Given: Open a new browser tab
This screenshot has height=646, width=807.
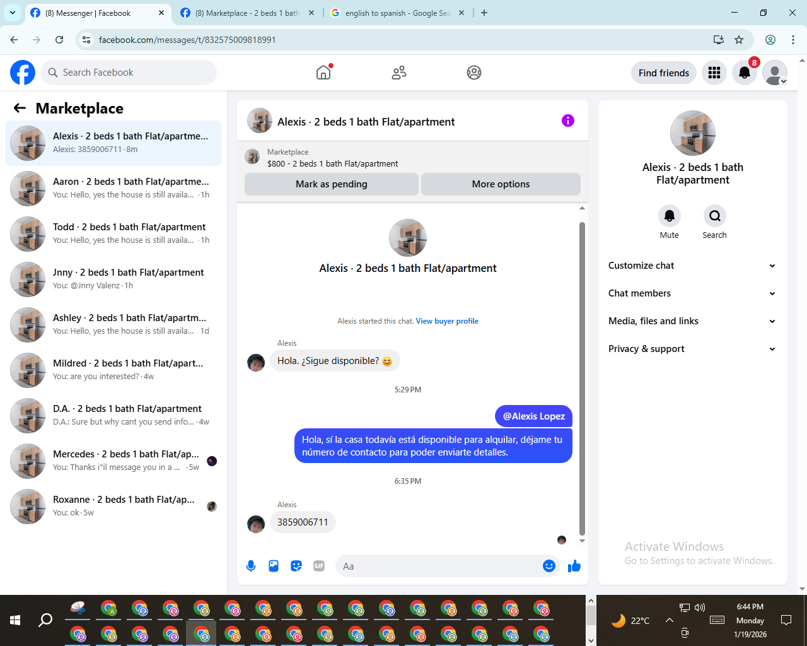Looking at the screenshot, I should point(484,13).
